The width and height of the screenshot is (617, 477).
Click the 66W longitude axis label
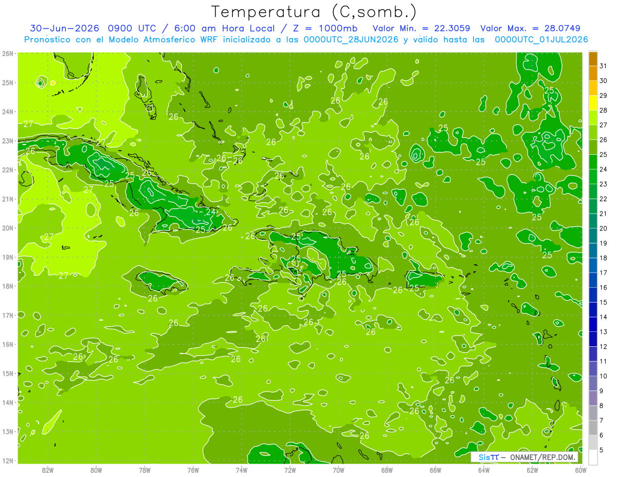point(435,470)
